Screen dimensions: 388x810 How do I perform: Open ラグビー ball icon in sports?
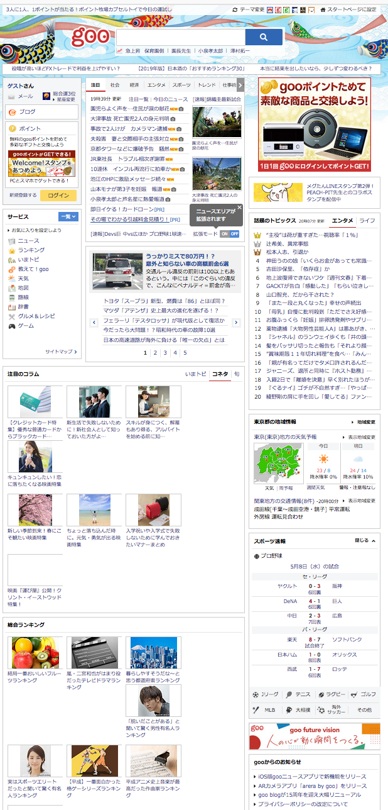pyautogui.click(x=321, y=695)
